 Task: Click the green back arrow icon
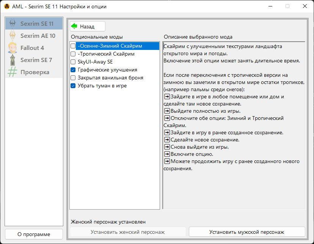point(74,26)
